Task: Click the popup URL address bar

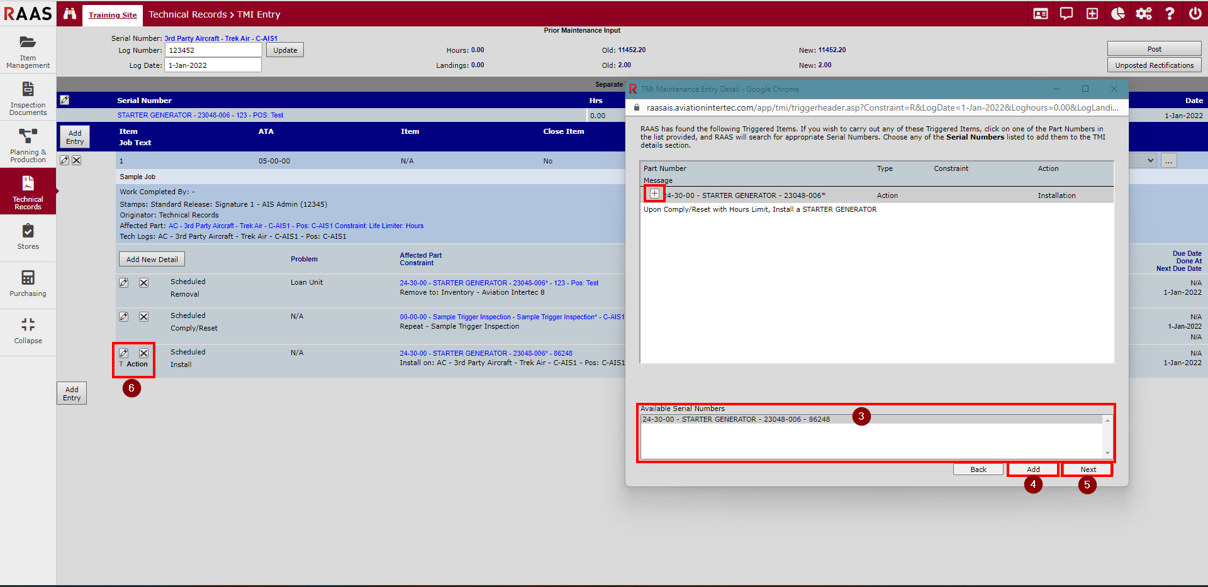Action: click(x=882, y=107)
